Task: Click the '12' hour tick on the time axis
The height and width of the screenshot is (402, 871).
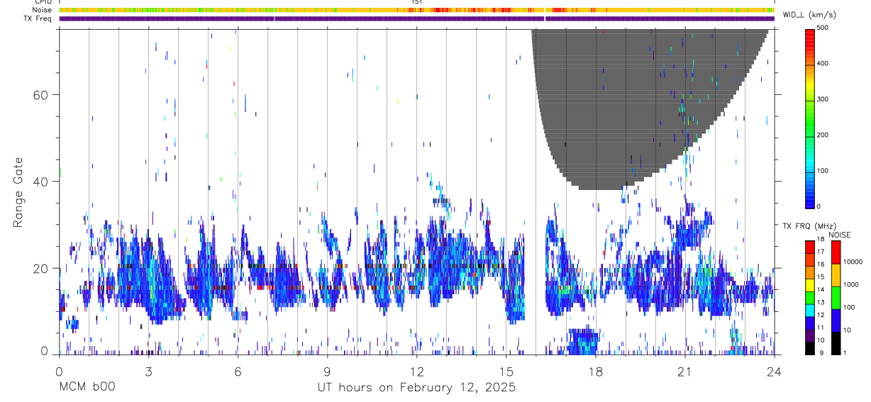Action: (416, 372)
